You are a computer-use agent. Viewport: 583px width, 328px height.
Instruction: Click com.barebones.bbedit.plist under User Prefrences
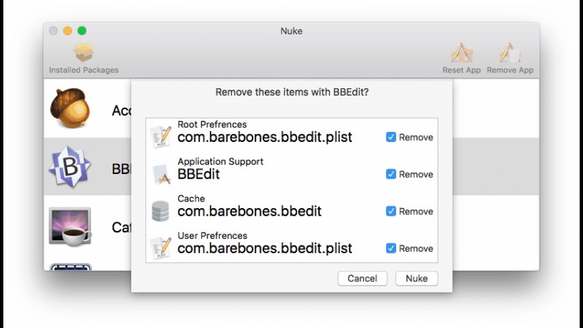coord(264,248)
